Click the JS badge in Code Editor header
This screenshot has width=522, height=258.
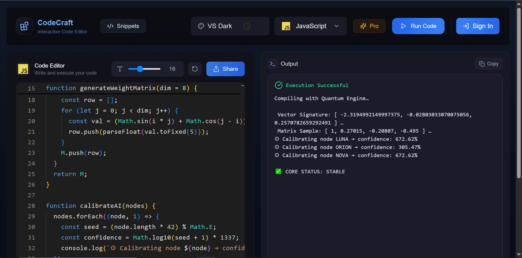(x=23, y=69)
